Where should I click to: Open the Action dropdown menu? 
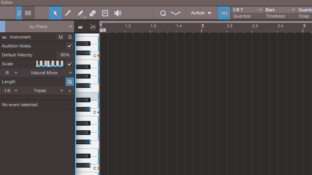[x=201, y=13]
